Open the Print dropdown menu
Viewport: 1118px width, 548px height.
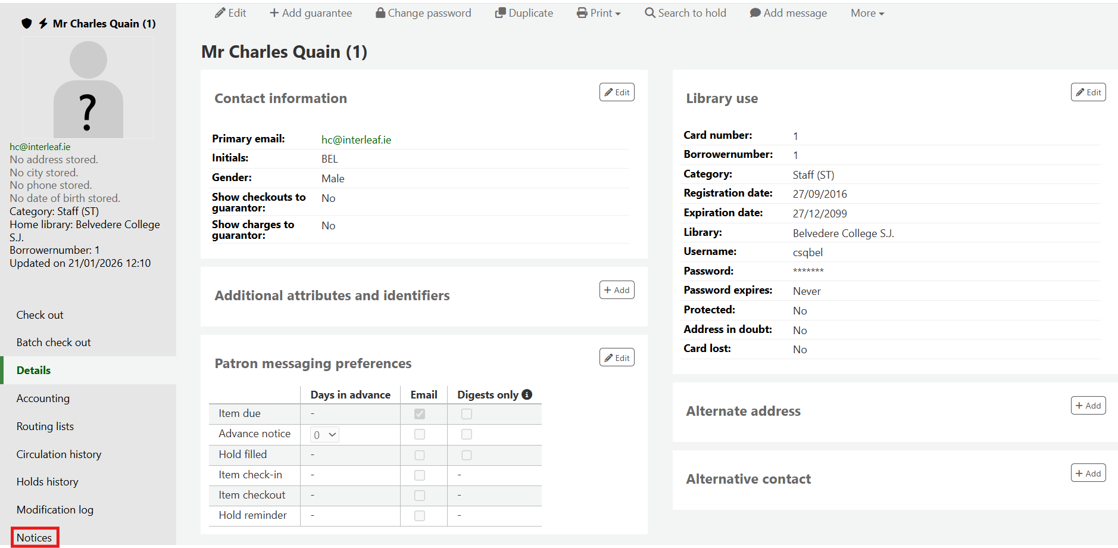(599, 13)
